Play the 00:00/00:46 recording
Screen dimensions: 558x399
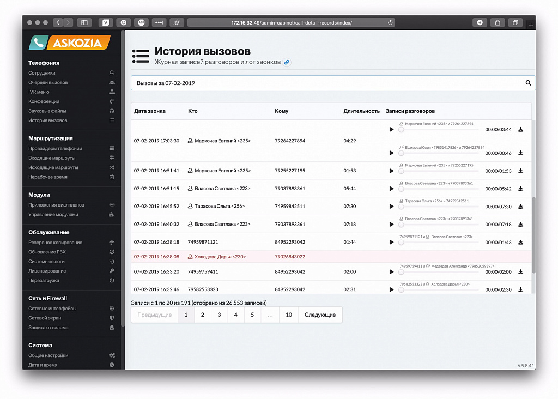point(391,153)
